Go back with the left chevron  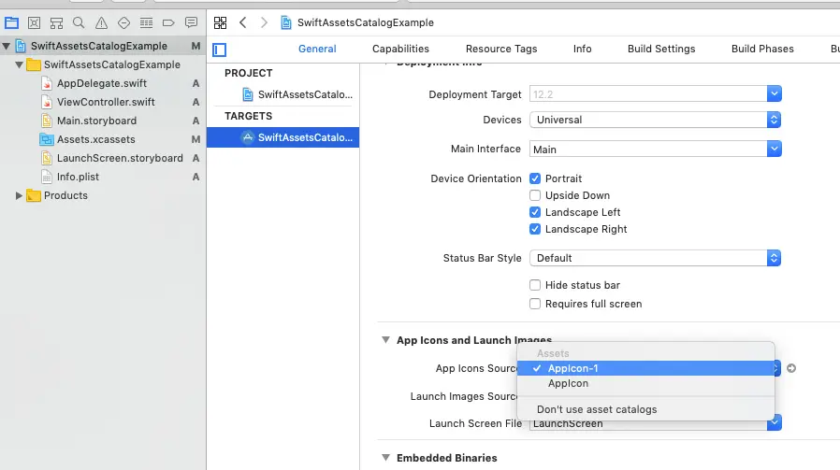tap(243, 22)
